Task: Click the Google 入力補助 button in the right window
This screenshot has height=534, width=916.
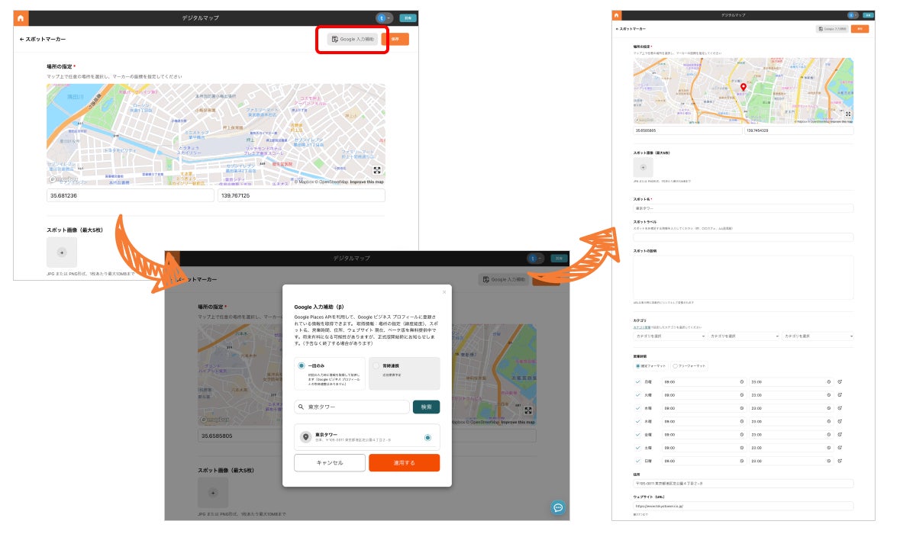Action: pos(832,28)
